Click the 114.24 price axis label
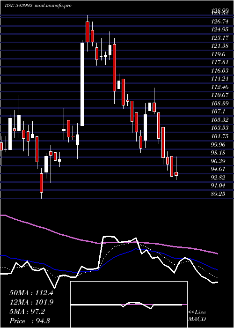 [220, 79]
